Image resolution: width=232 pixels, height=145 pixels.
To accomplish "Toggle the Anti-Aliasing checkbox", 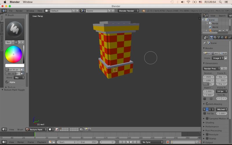I will pyautogui.click(x=207, y=104).
